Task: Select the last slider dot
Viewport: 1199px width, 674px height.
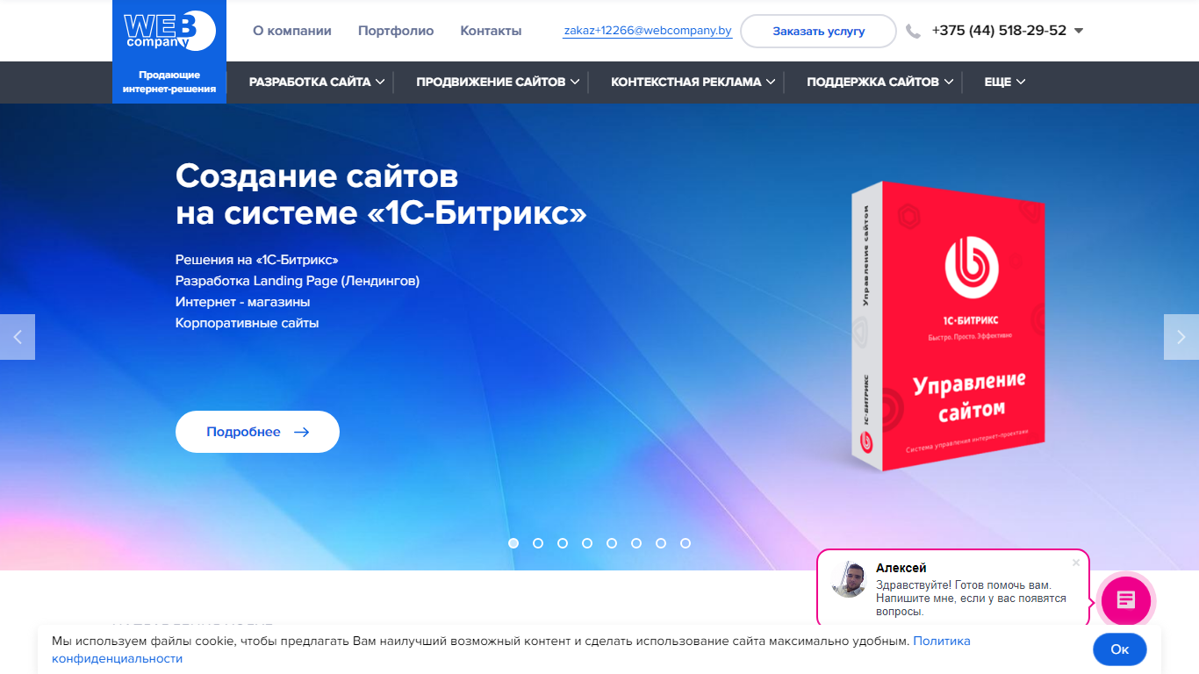Action: click(x=686, y=543)
